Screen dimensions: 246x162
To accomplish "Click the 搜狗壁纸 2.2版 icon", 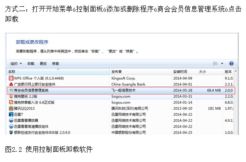I will [x=11, y=96].
